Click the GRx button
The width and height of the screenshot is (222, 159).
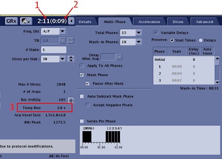tap(10, 21)
